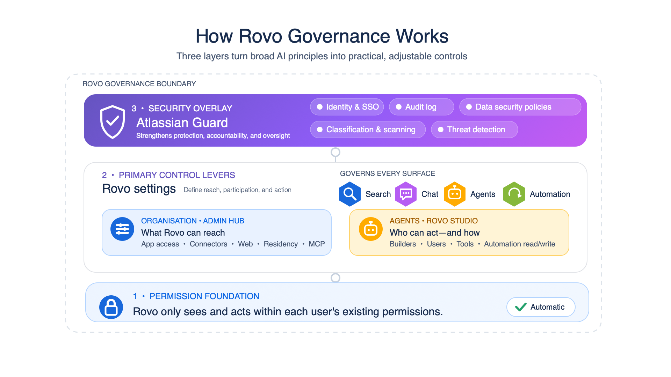
Task: Click the Automatic badge
Action: (541, 307)
